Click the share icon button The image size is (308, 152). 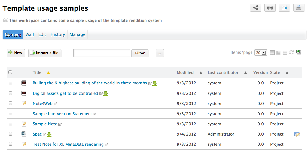(x=255, y=8)
